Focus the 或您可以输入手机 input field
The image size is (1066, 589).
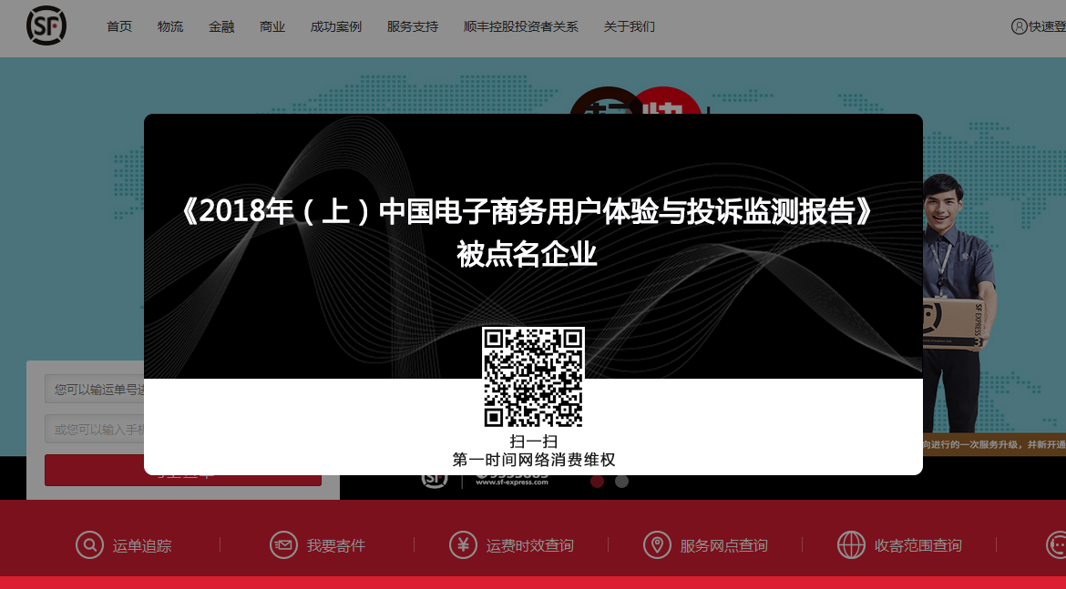click(95, 430)
